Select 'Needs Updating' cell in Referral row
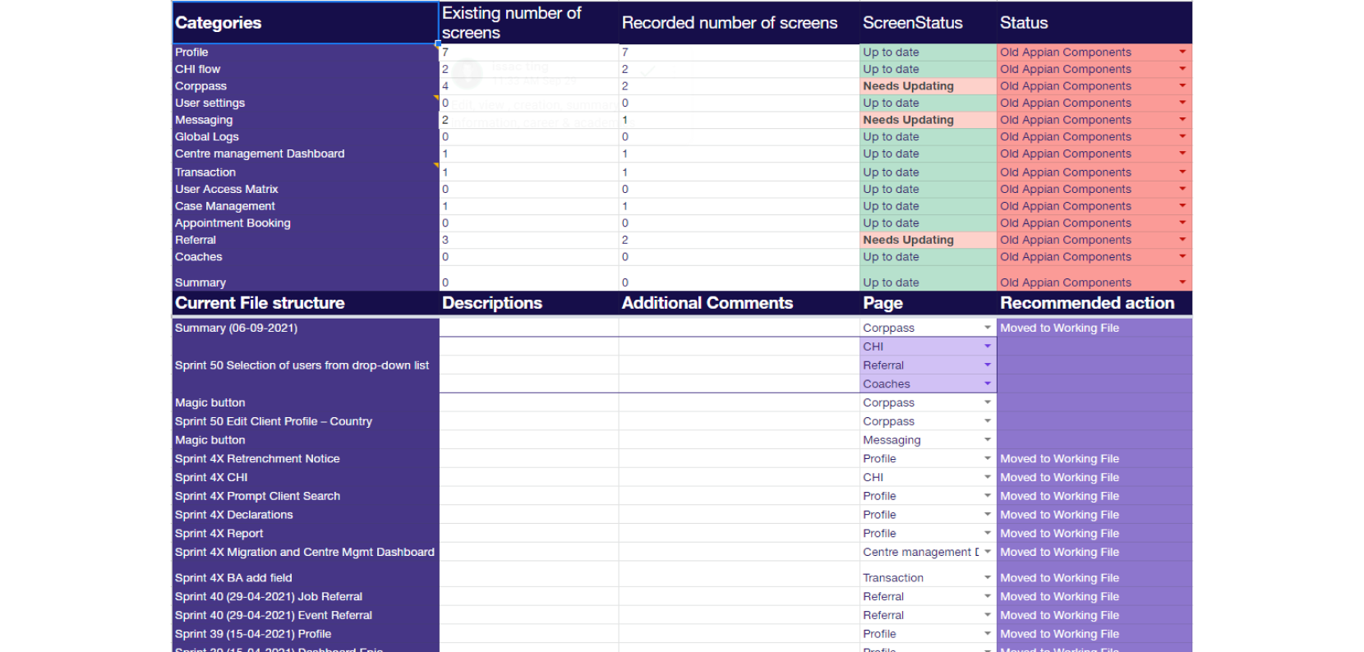This screenshot has width=1364, height=652. pyautogui.click(x=929, y=240)
